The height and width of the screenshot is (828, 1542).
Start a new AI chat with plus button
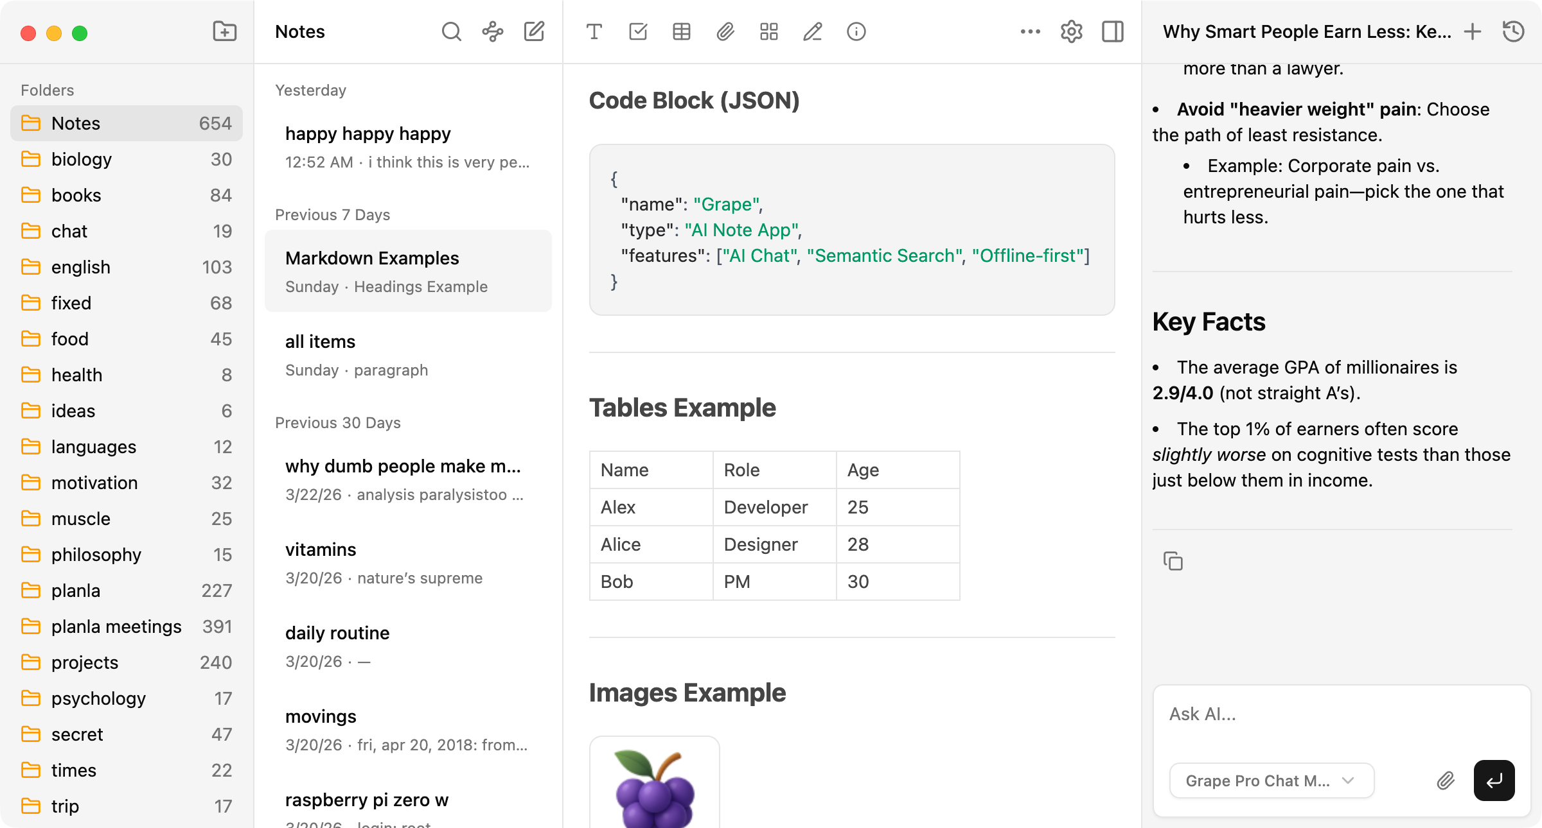(x=1473, y=31)
